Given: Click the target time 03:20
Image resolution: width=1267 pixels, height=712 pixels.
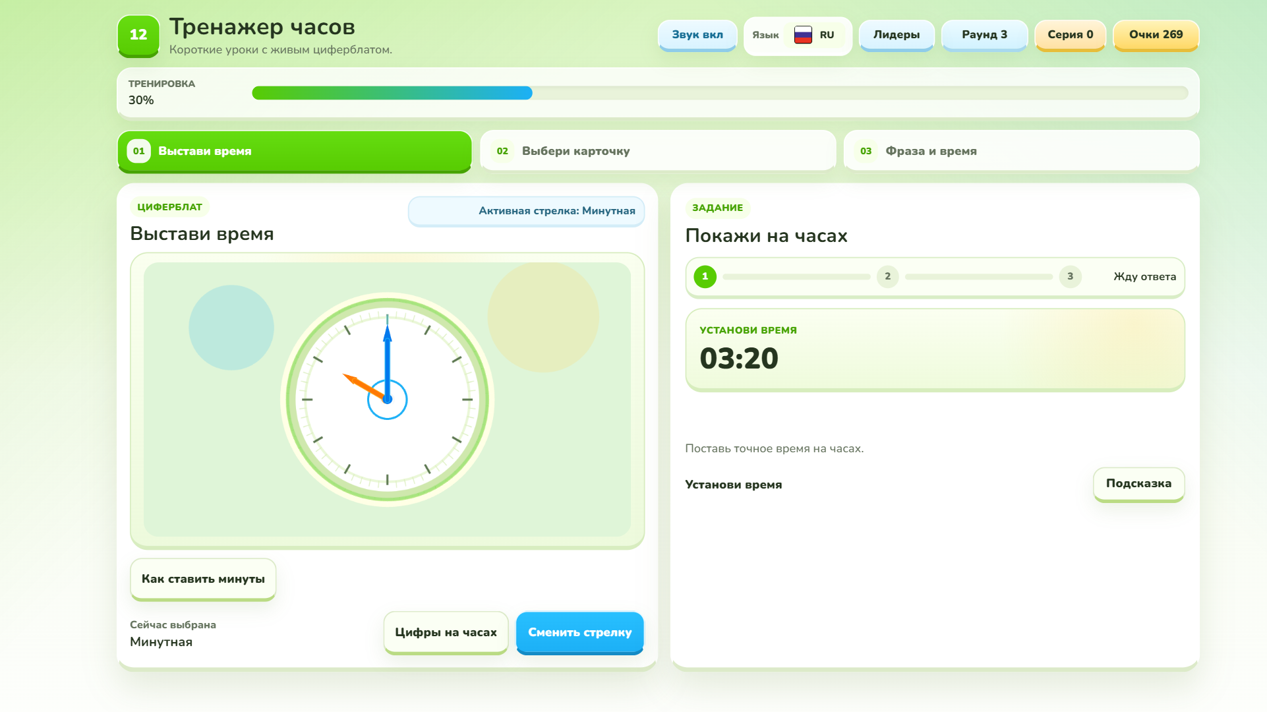Looking at the screenshot, I should [739, 359].
